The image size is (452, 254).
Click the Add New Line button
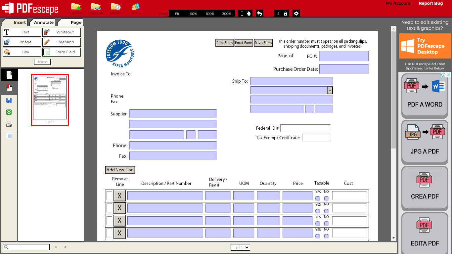point(120,170)
